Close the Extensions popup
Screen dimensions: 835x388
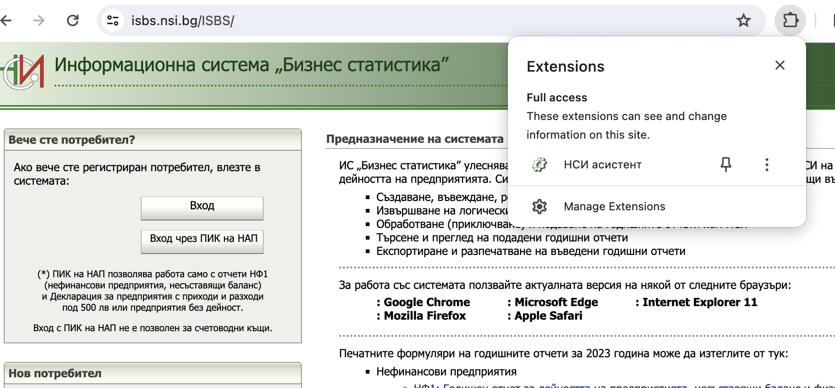[780, 66]
